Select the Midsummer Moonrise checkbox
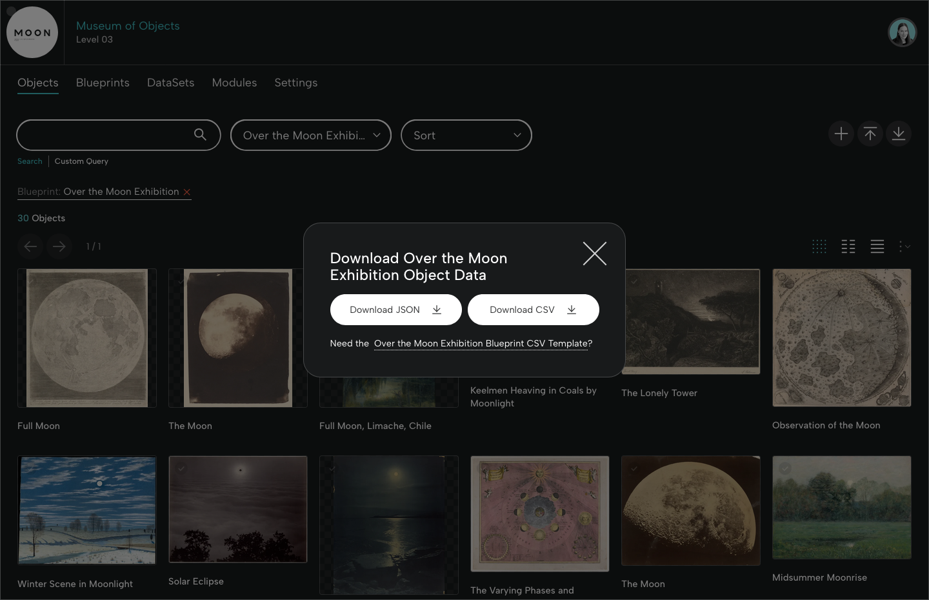The height and width of the screenshot is (600, 929). tap(784, 468)
